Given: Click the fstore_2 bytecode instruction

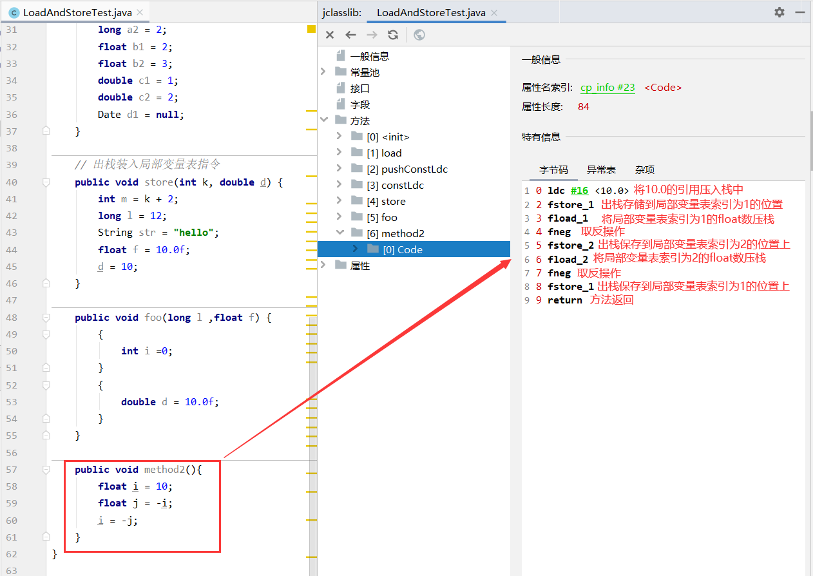Looking at the screenshot, I should point(571,245).
